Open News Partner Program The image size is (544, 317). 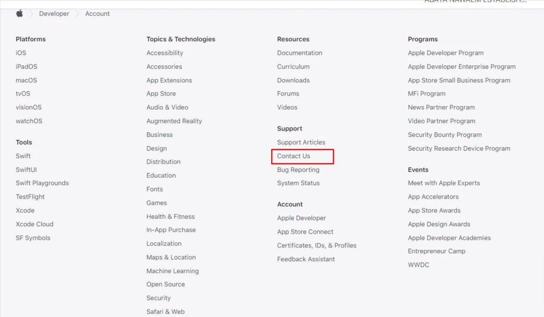(x=441, y=107)
